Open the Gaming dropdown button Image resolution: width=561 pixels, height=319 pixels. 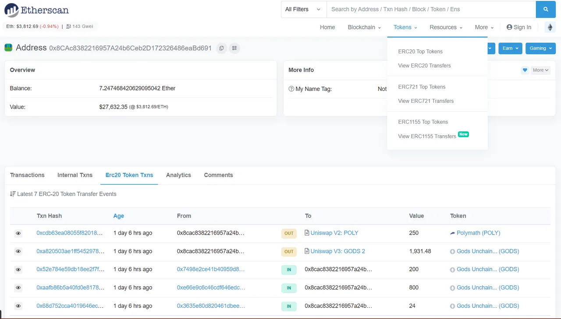(x=541, y=48)
